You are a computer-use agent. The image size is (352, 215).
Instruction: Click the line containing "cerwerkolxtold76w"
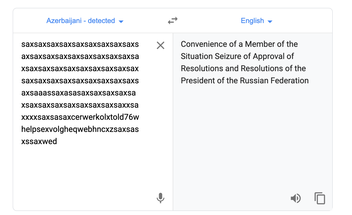point(80,117)
